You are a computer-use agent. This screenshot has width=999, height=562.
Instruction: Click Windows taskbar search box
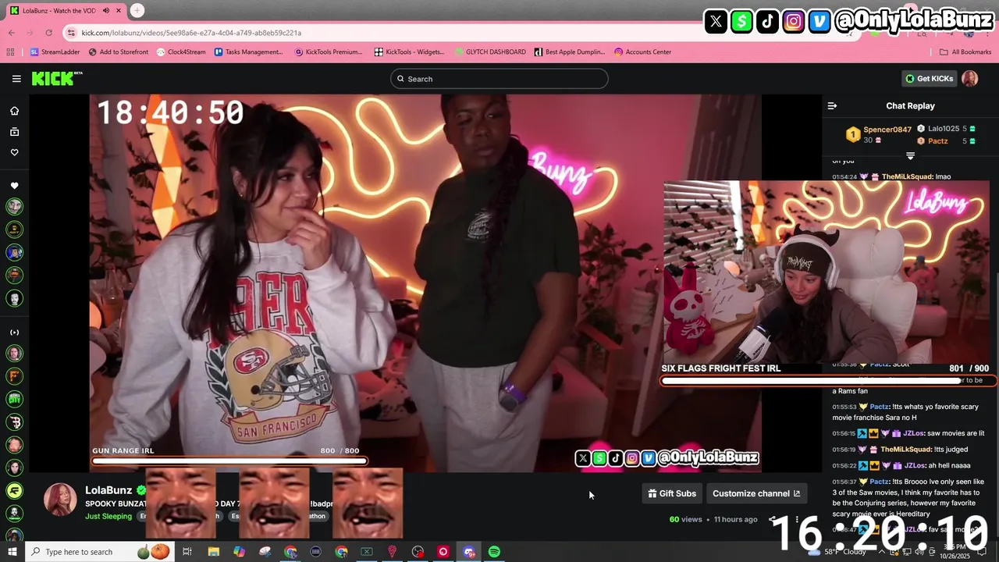pos(100,552)
